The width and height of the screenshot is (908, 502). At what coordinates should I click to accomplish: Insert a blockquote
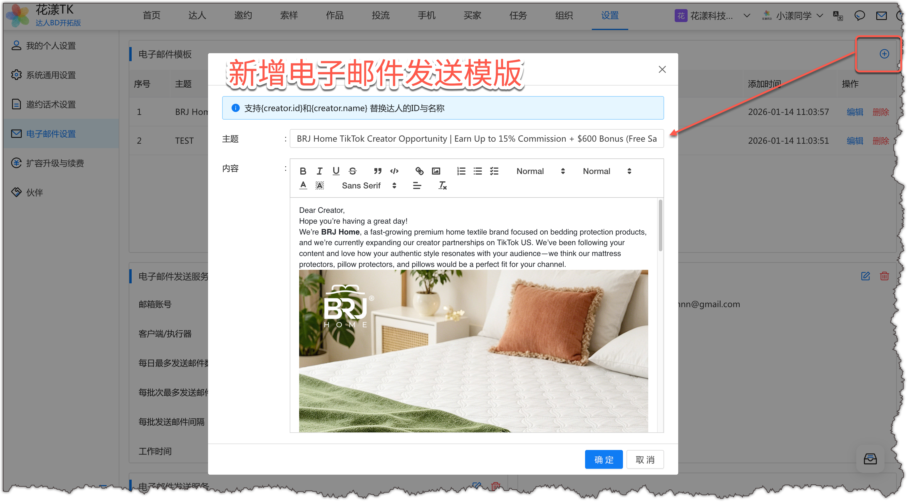(378, 171)
